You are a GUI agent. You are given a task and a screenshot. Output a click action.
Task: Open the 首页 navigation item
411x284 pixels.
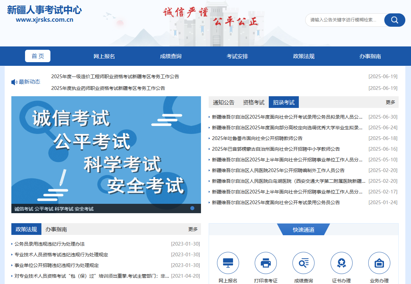point(38,56)
